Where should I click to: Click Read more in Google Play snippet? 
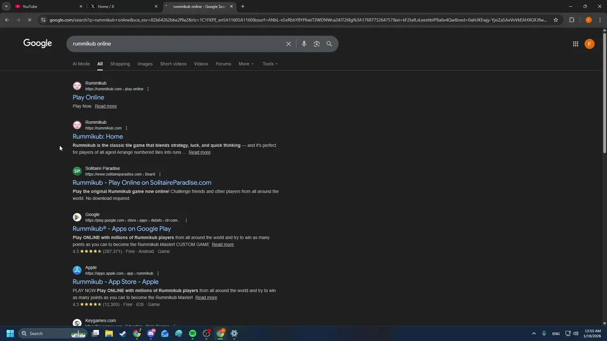point(222,244)
